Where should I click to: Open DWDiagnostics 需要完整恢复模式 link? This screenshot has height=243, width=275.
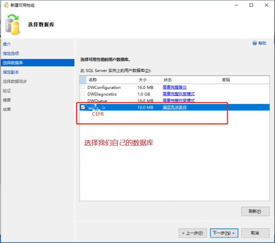tap(179, 94)
